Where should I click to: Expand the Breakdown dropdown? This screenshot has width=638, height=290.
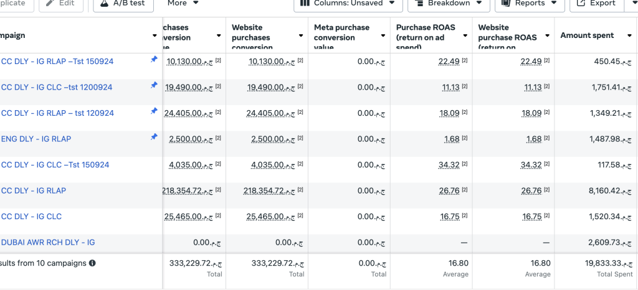[448, 3]
